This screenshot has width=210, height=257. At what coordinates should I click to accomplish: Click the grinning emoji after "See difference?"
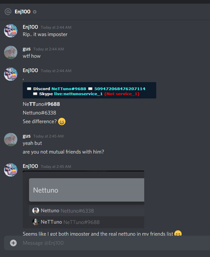pos(62,121)
